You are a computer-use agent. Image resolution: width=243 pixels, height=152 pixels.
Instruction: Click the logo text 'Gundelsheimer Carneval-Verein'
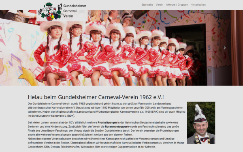[x=75, y=11]
